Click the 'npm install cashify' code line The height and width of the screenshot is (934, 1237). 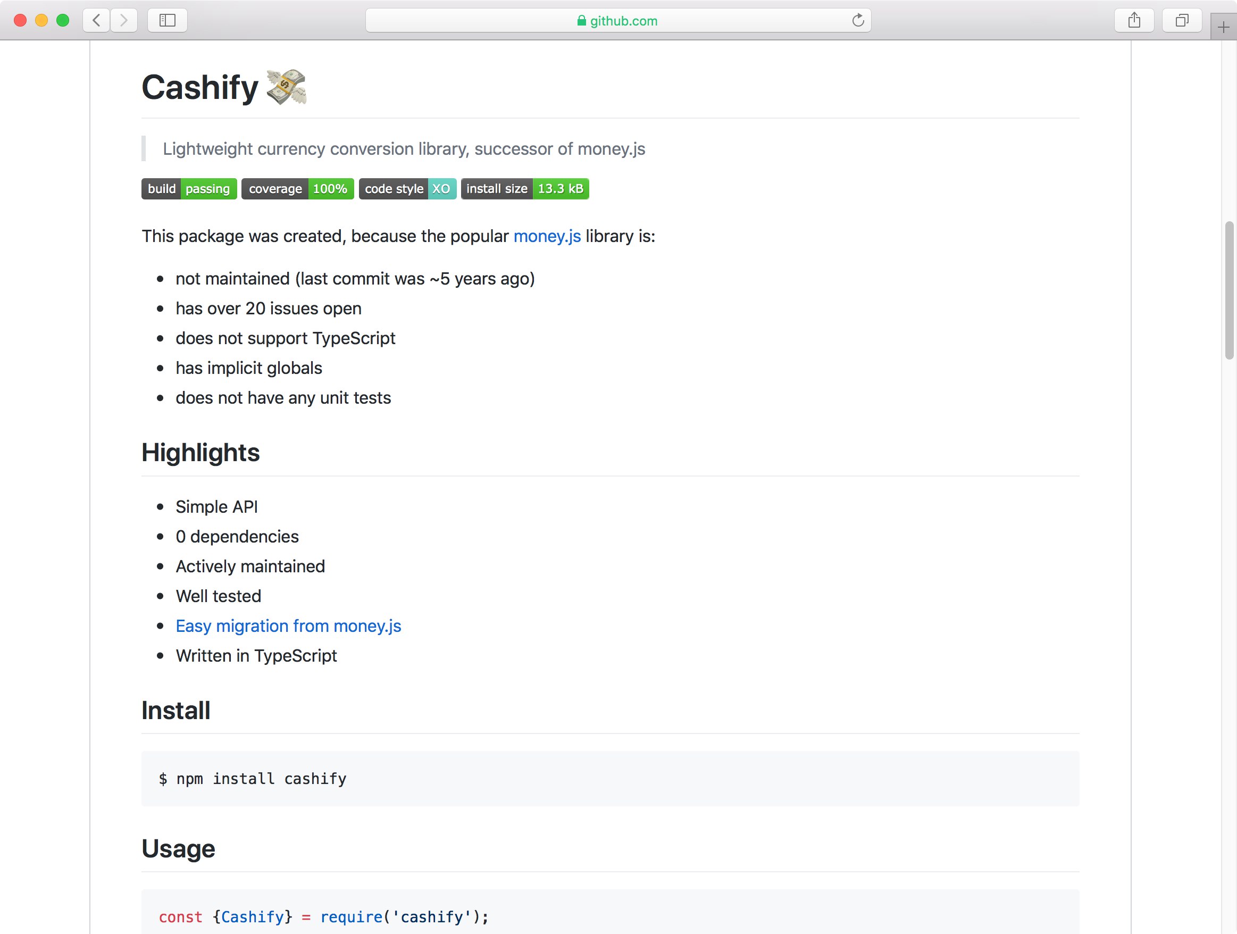point(252,779)
